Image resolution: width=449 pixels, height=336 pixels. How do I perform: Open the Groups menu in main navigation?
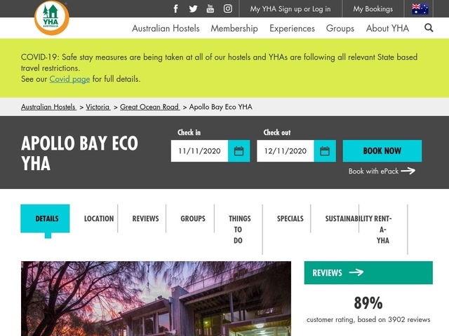[x=340, y=28]
